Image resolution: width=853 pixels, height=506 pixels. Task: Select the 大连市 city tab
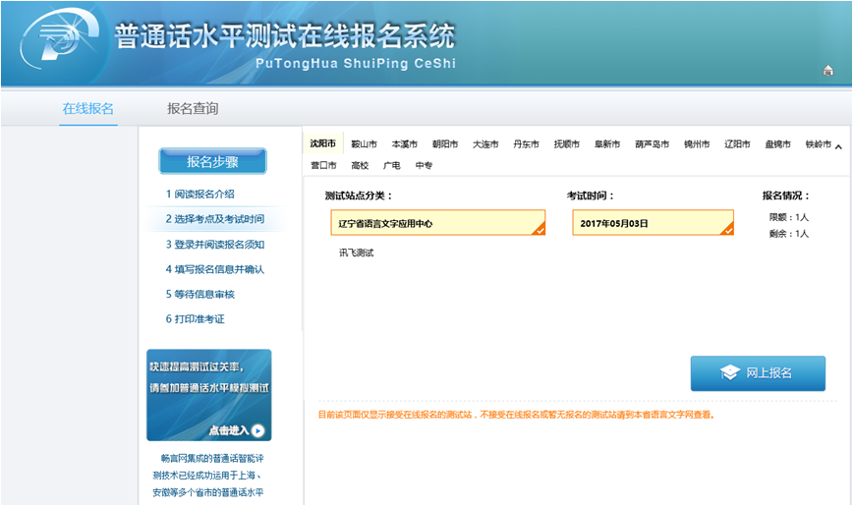coord(485,144)
